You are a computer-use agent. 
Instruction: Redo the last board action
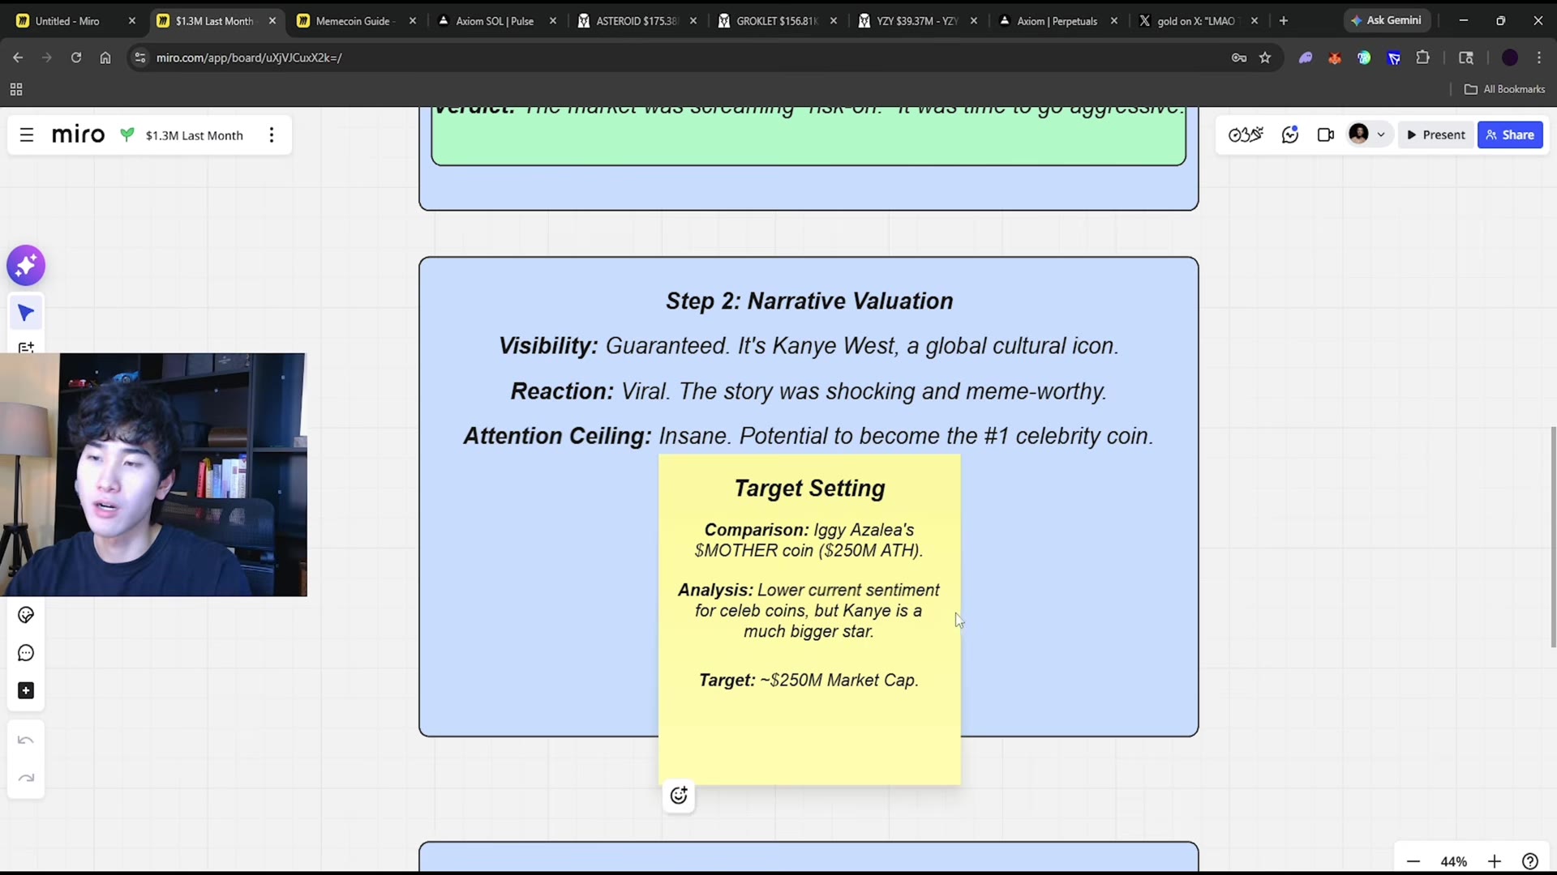pyautogui.click(x=26, y=779)
